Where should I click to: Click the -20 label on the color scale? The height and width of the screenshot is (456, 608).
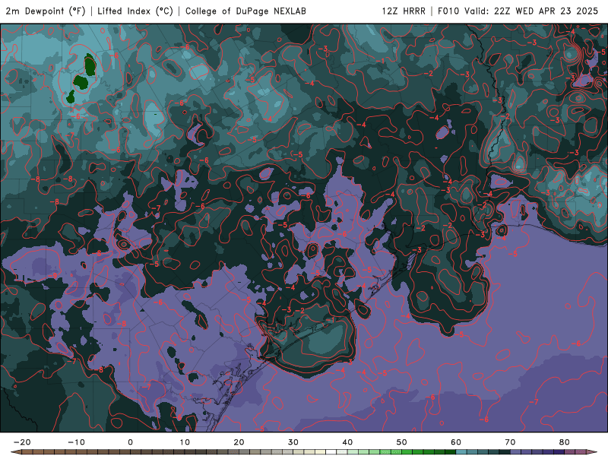pyautogui.click(x=22, y=442)
